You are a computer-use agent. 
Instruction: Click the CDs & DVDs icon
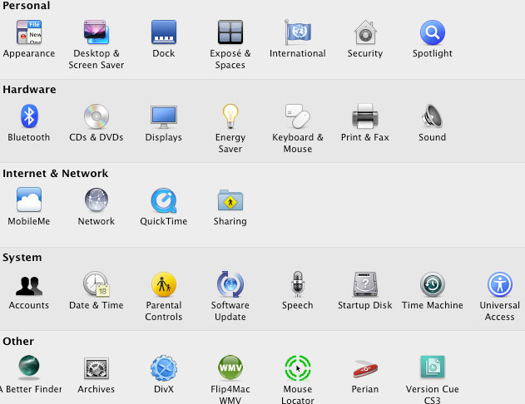(96, 116)
